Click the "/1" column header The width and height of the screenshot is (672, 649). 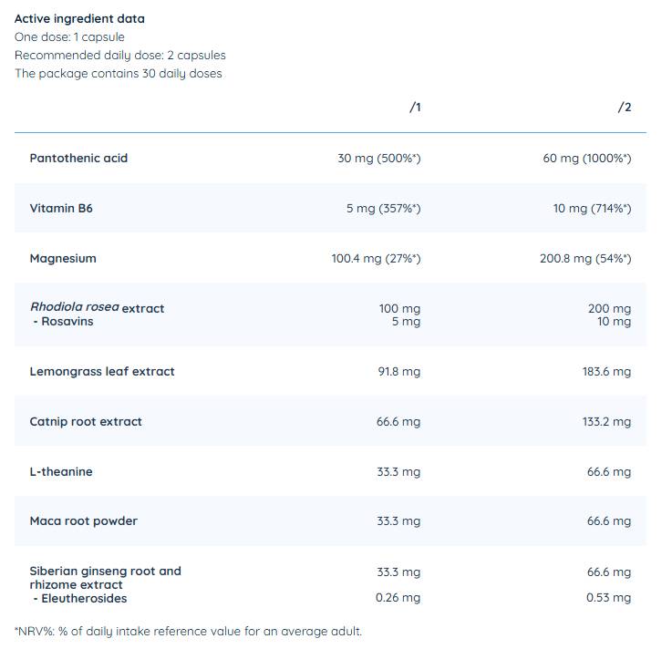pyautogui.click(x=415, y=108)
